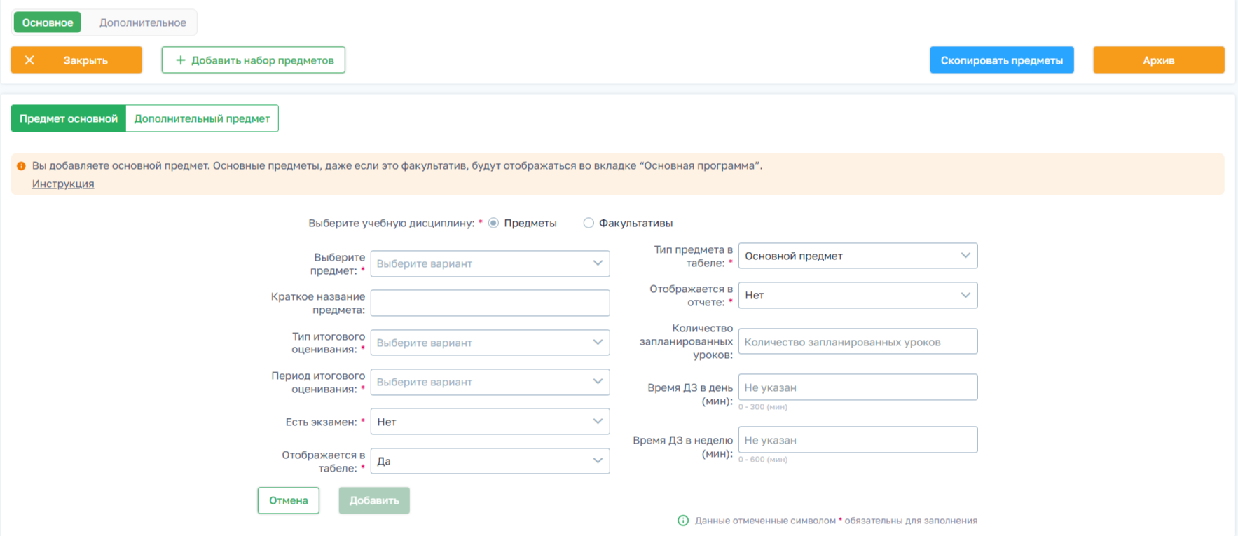Click the Время ДЗ в неделю field
The width and height of the screenshot is (1238, 536).
pyautogui.click(x=858, y=439)
